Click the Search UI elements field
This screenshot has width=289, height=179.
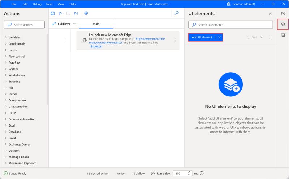pos(230,24)
